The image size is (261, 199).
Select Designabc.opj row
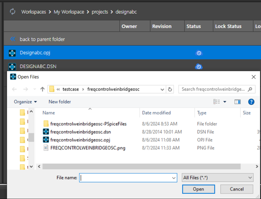click(132, 53)
